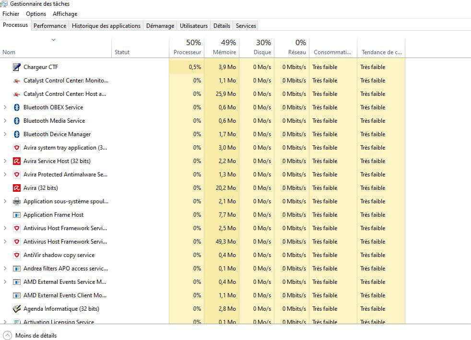
Task: Select Agenda Informatique (32 bits) name
Action: coord(61,309)
